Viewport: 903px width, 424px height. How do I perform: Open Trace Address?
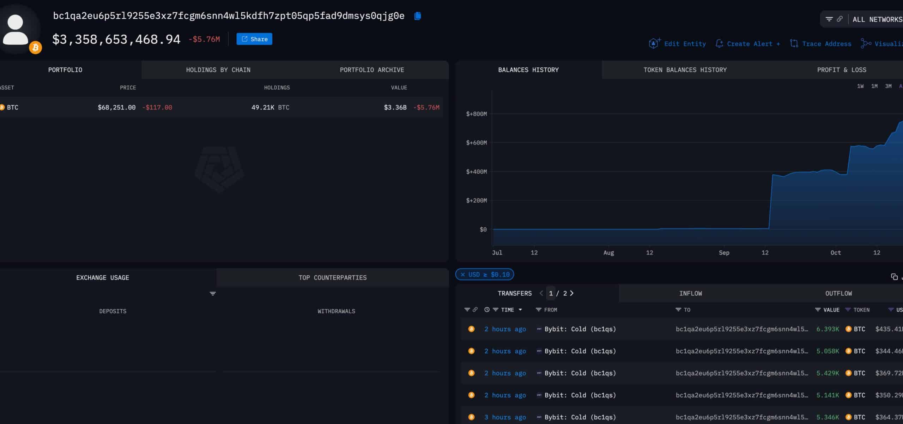tap(820, 44)
